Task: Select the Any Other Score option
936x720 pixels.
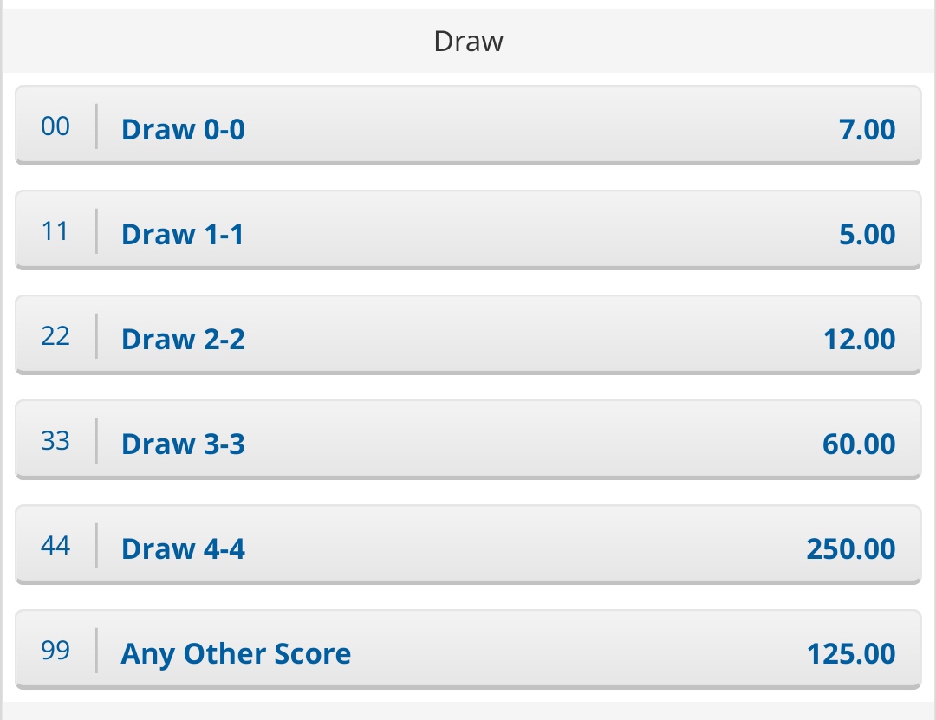Action: [236, 654]
